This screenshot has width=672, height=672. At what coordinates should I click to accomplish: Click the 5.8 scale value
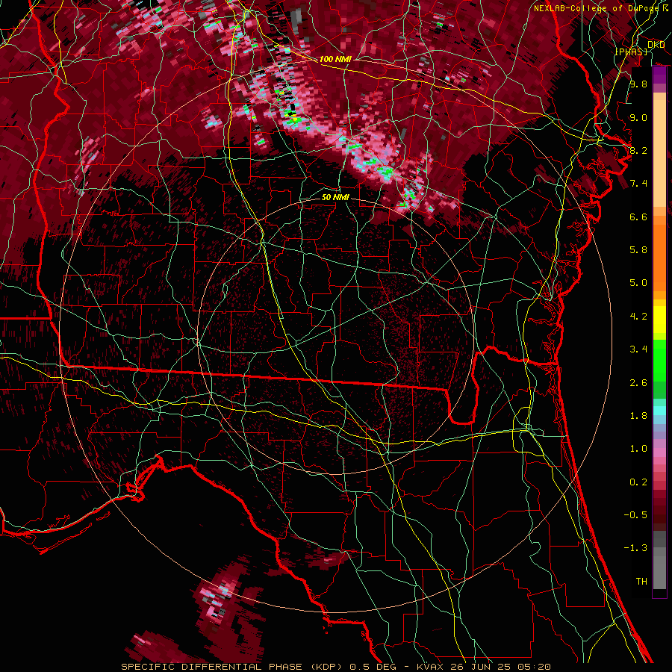(x=638, y=250)
